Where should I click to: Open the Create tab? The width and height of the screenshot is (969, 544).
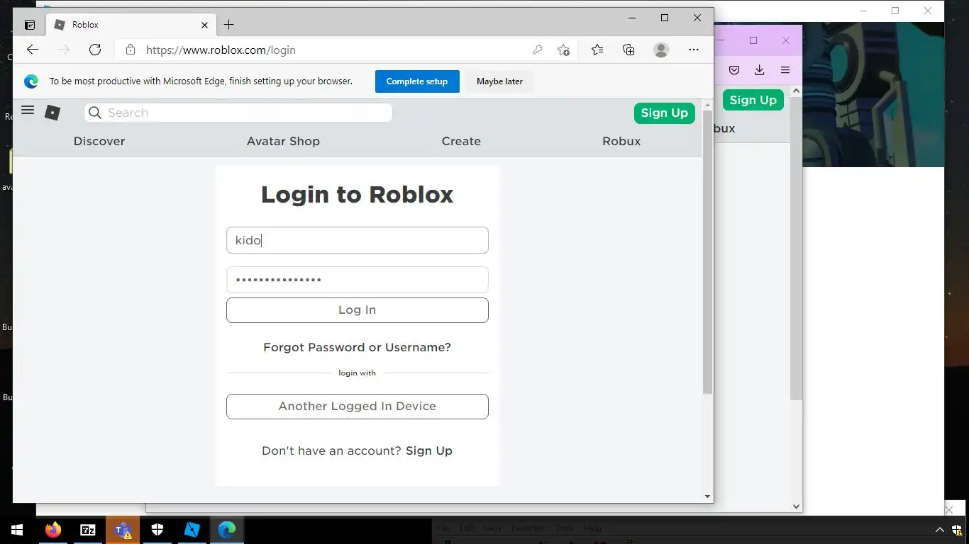(461, 141)
